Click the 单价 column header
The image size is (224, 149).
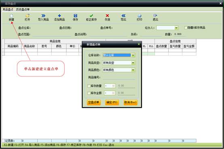pyautogui.click(x=72, y=46)
